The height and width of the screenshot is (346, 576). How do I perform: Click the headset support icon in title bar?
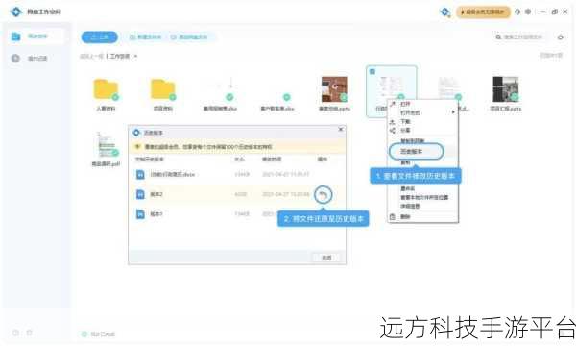(517, 12)
